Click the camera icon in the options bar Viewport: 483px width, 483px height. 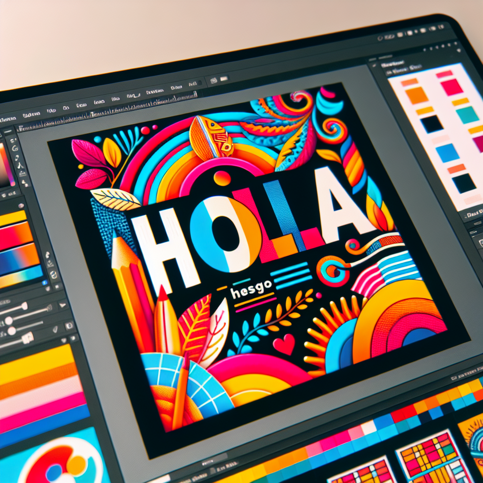click(213, 81)
